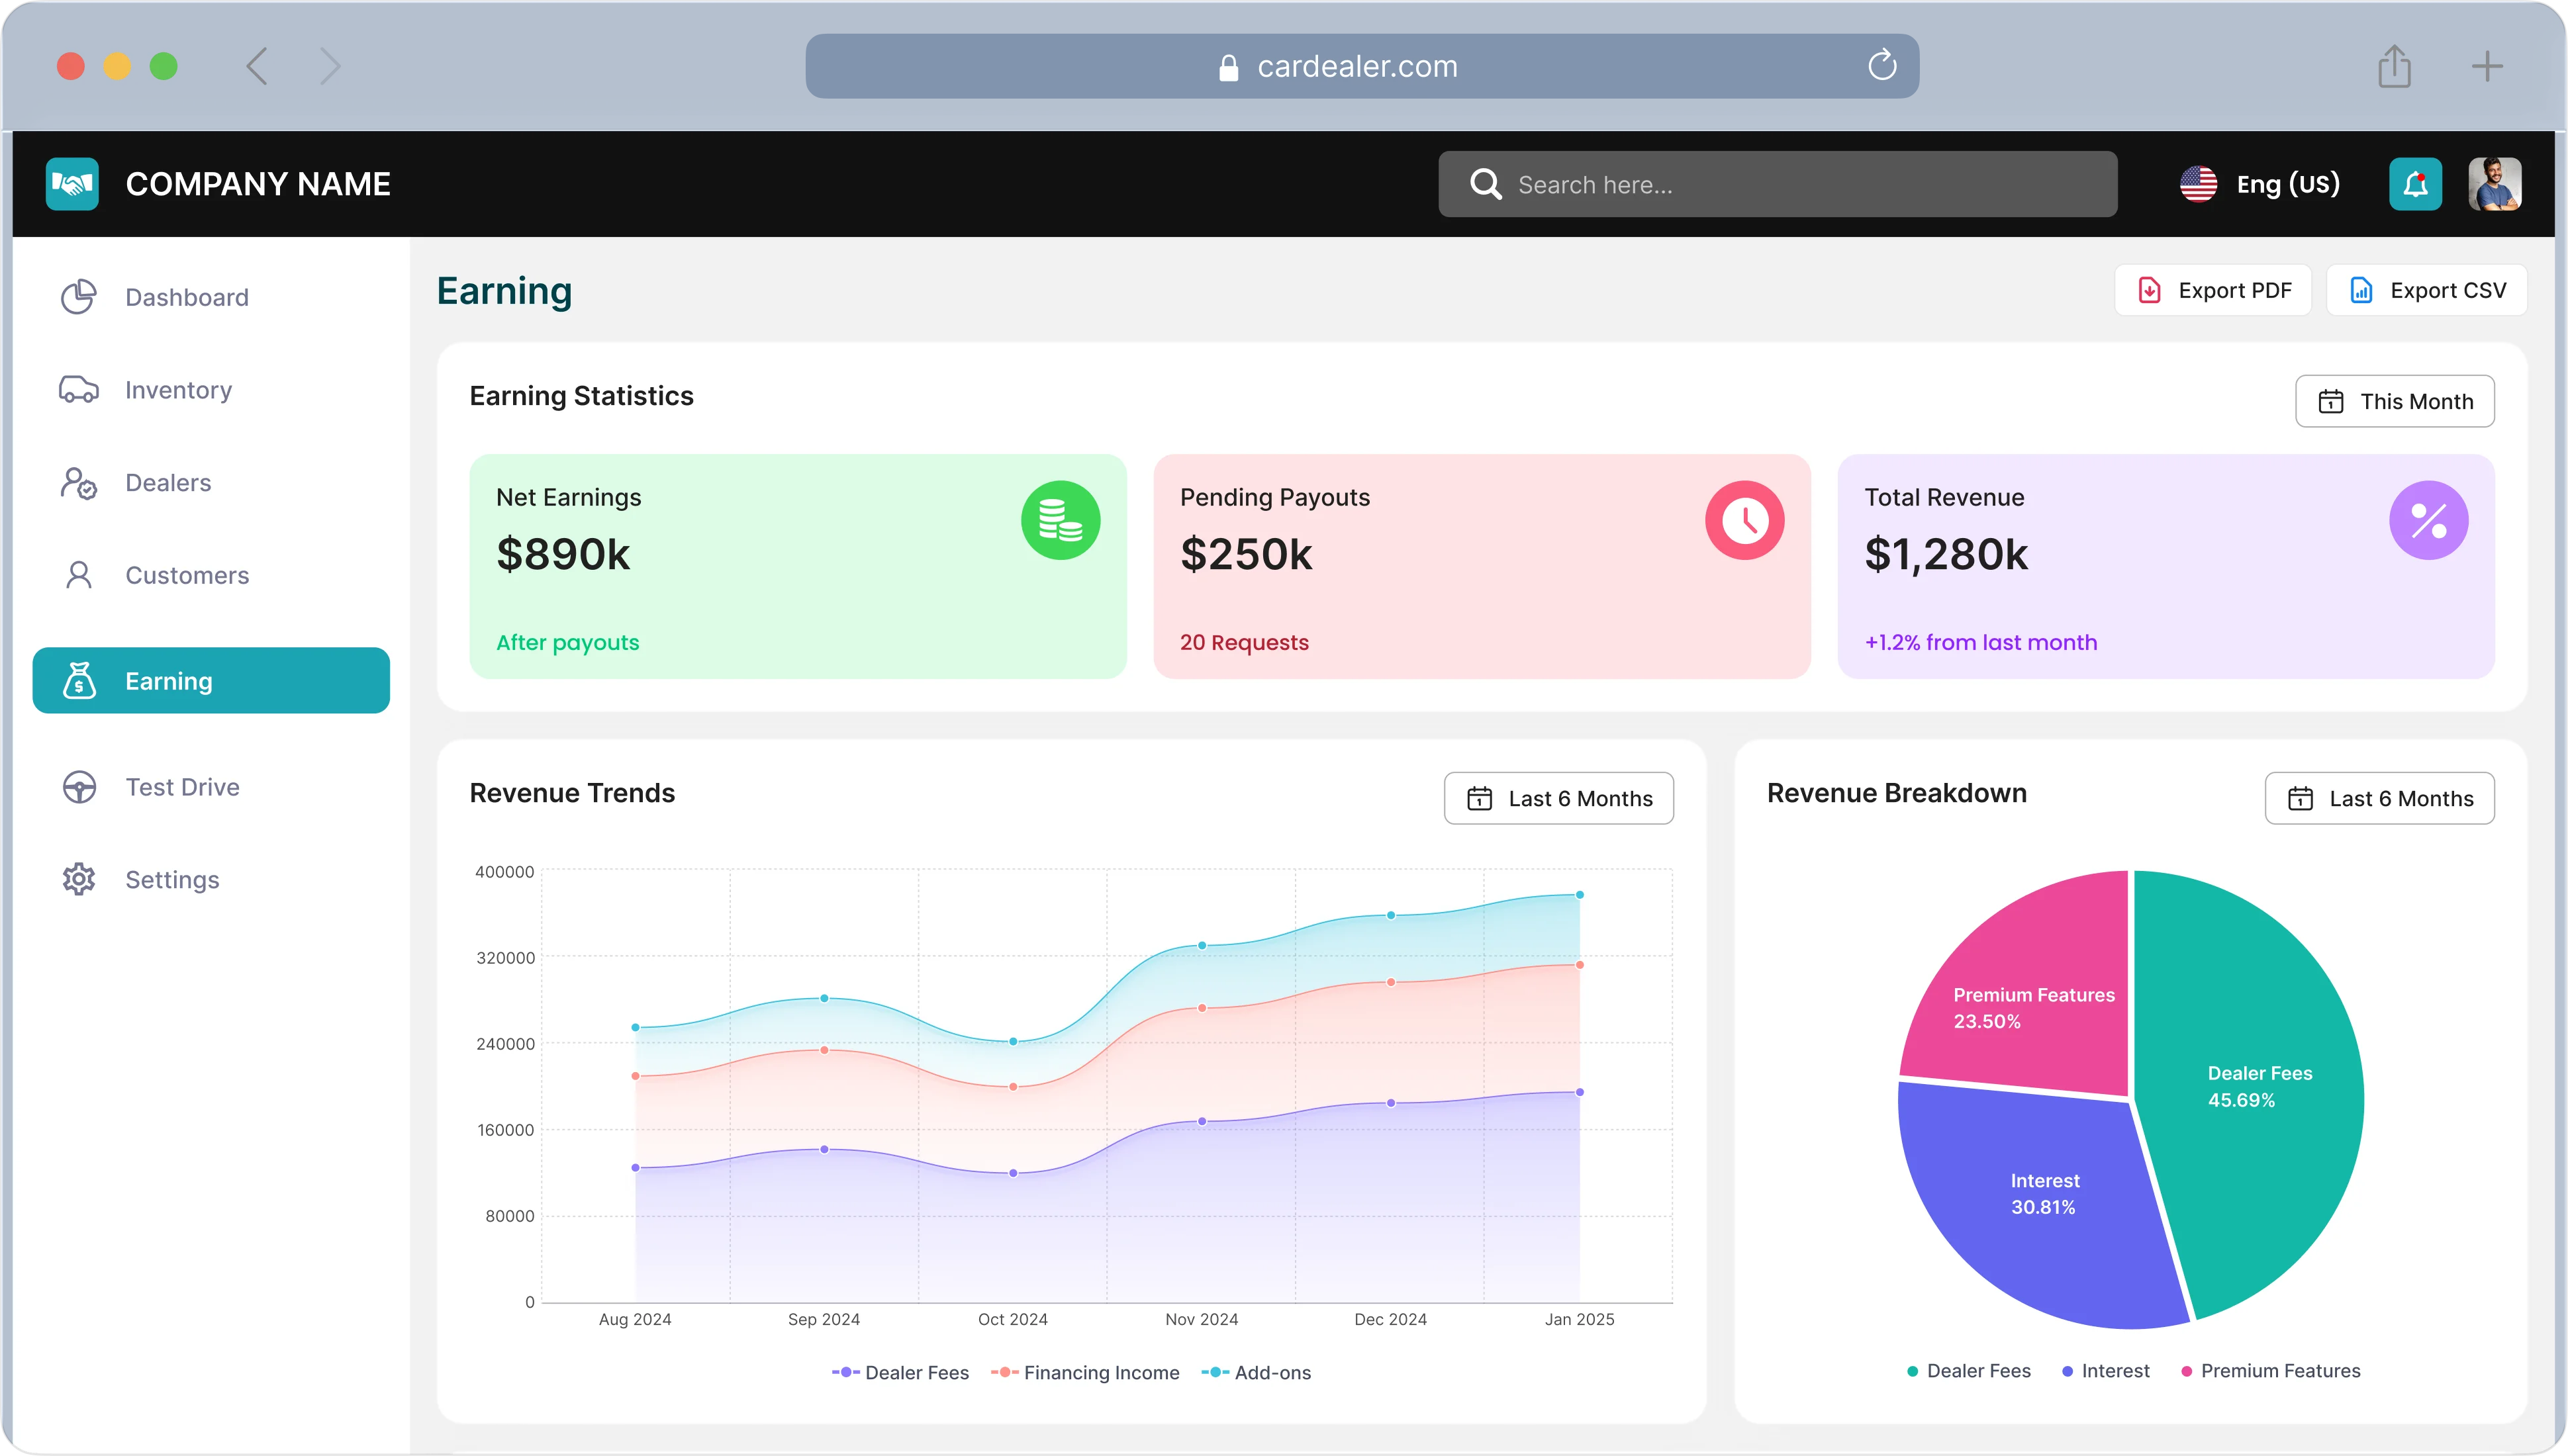
Task: Switch to the Earning tab in sidebar
Action: pos(168,680)
